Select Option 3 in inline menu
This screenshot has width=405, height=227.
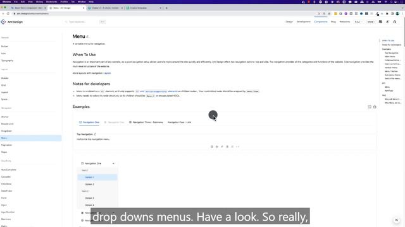tap(97, 198)
